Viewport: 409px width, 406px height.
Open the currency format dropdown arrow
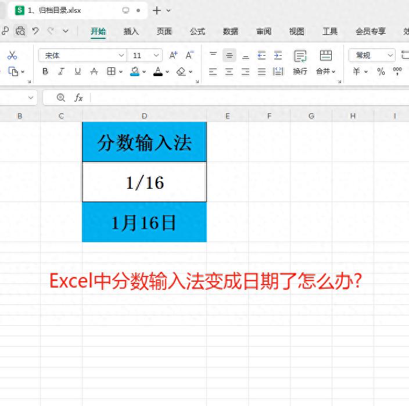366,71
